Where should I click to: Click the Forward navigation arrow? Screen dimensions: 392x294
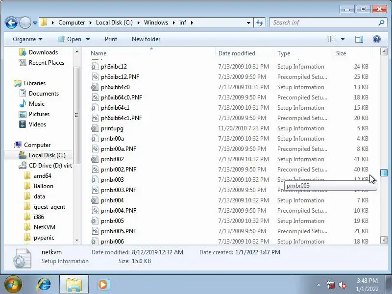click(25, 23)
